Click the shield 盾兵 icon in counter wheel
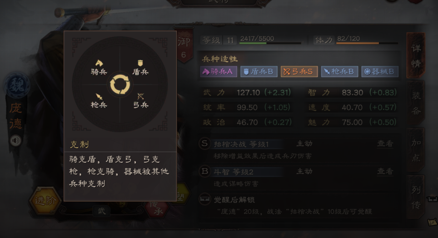 click(x=140, y=63)
